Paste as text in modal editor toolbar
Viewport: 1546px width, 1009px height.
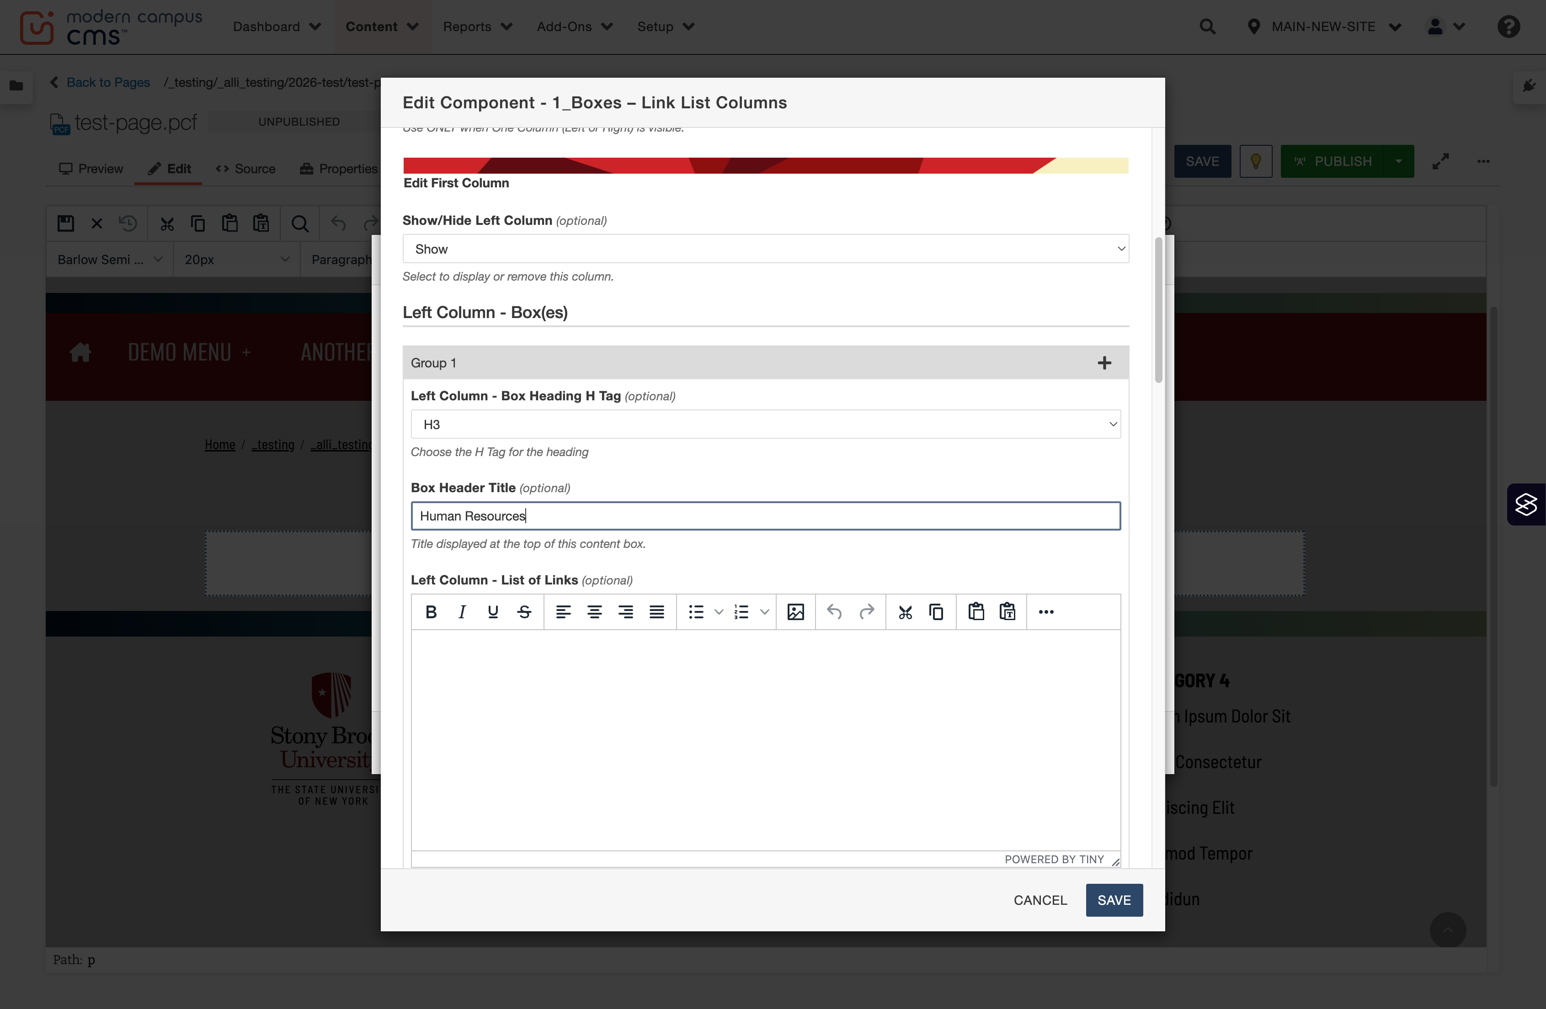point(1008,611)
